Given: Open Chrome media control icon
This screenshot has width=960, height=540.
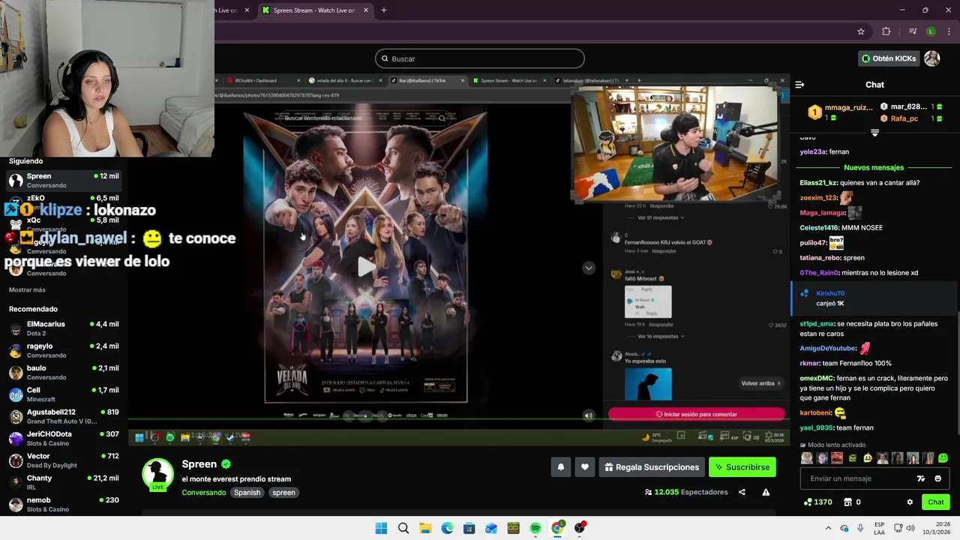Looking at the screenshot, I should [913, 31].
